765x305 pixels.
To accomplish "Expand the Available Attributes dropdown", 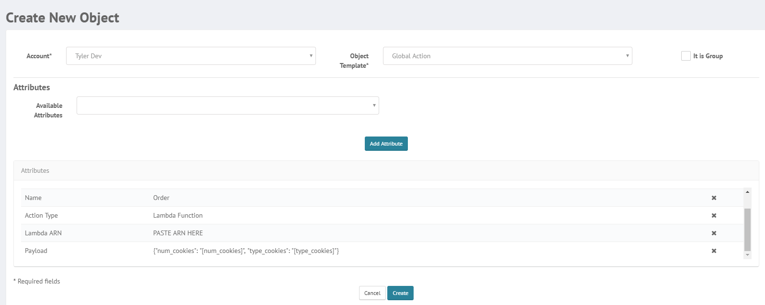I will click(227, 105).
